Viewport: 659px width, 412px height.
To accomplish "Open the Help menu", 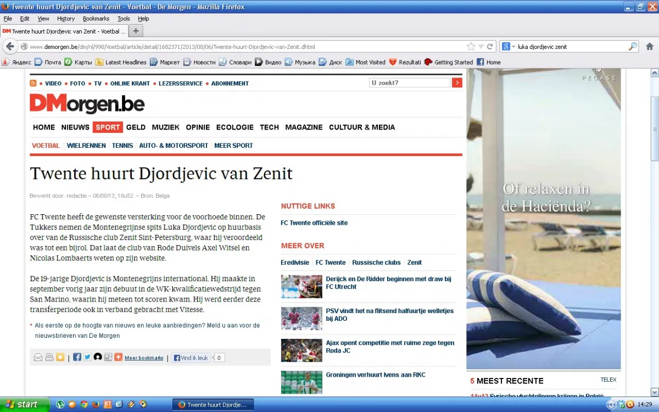I will [143, 19].
